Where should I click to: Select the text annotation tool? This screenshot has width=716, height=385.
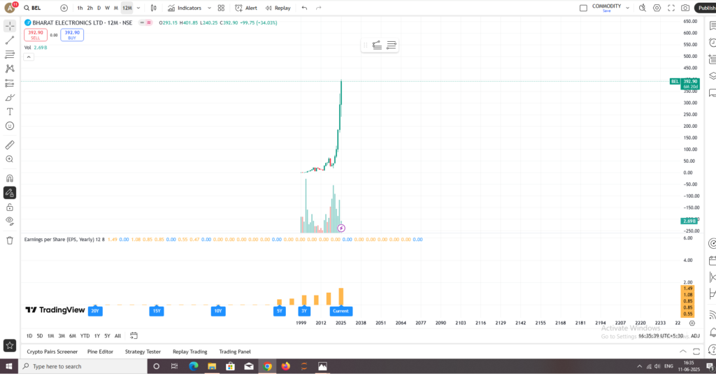click(x=10, y=112)
